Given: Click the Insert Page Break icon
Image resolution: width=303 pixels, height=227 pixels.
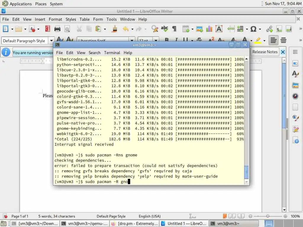Looking at the screenshot, I should tap(231, 29).
